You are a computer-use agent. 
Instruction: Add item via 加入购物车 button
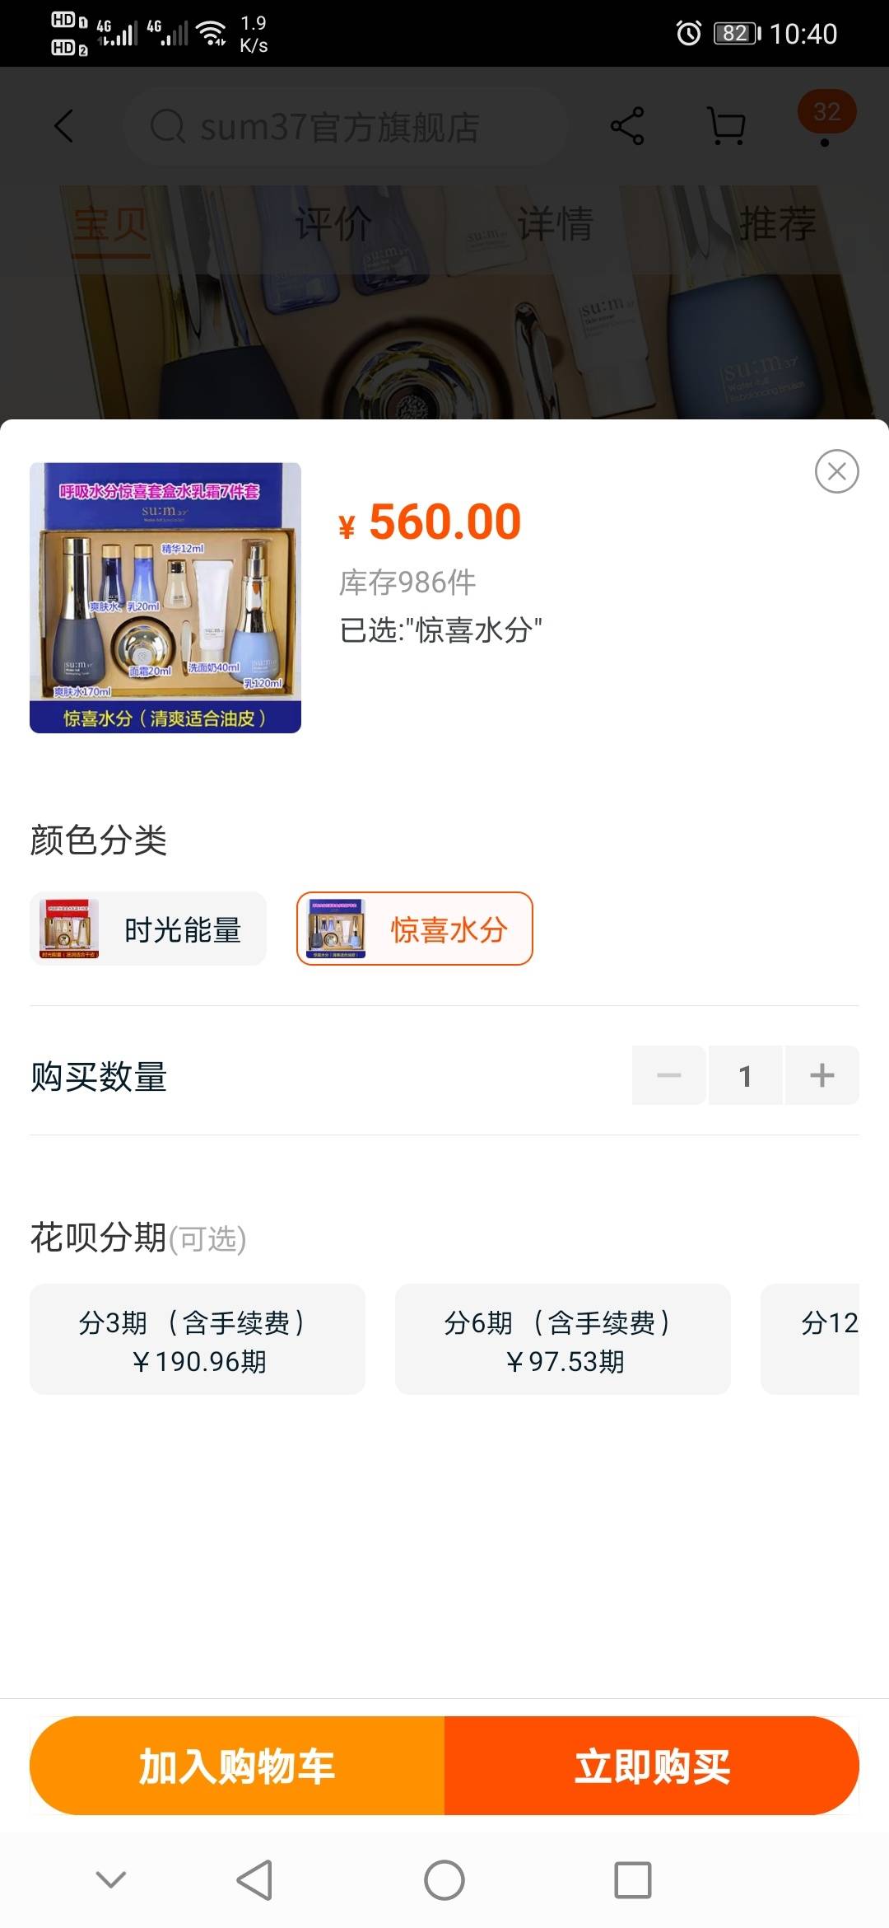click(x=237, y=1766)
